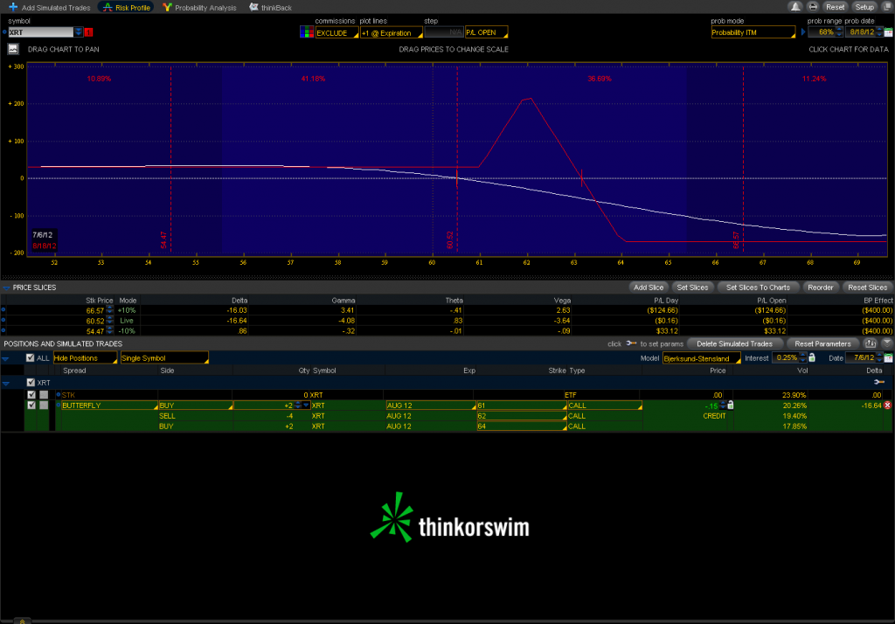Click the Probability Analysis tab icon

click(167, 7)
